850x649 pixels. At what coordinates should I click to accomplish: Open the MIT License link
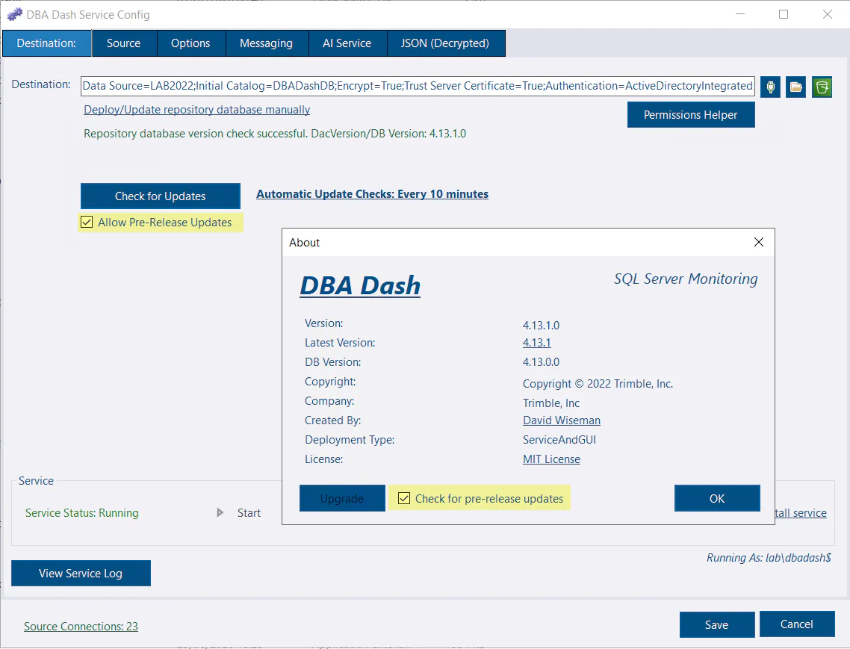551,459
